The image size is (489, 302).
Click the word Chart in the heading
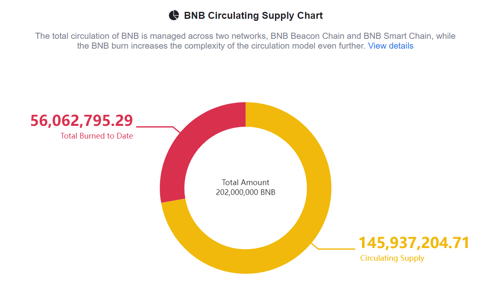[x=310, y=16]
